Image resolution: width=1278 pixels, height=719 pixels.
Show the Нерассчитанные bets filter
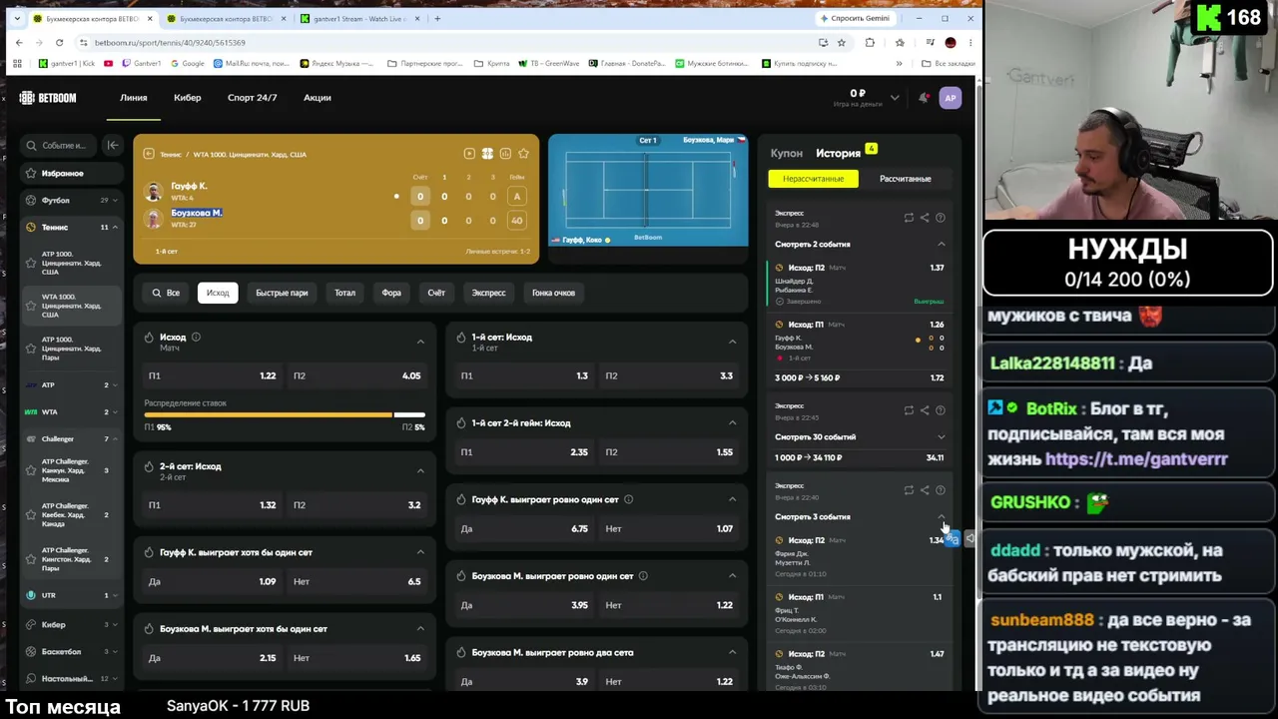[x=813, y=179]
